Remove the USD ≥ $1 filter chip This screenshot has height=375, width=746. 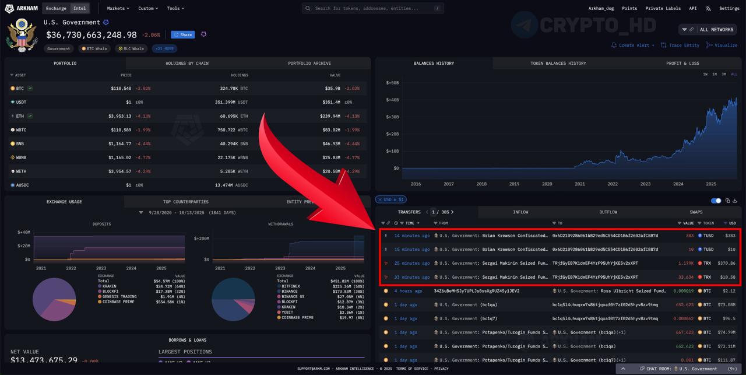[x=380, y=199]
